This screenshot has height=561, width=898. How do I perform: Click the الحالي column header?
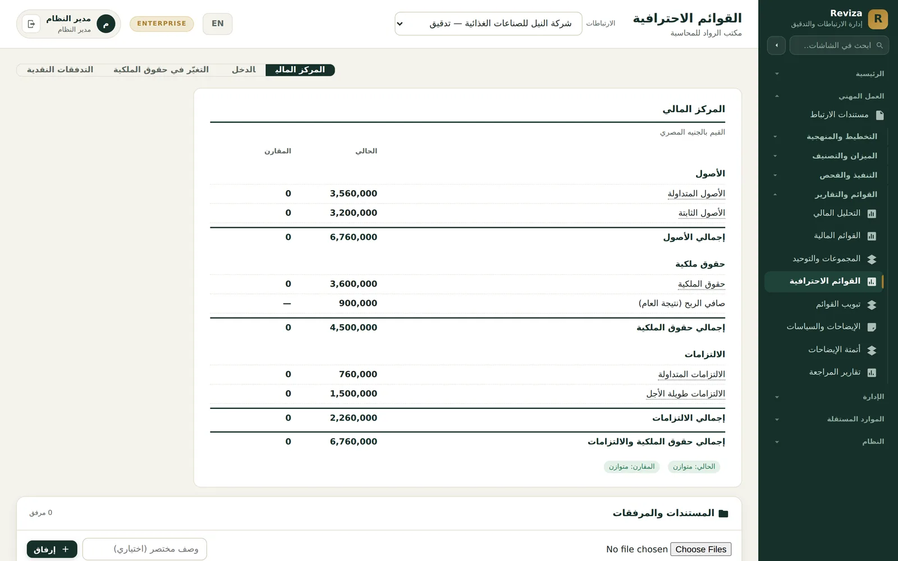pyautogui.click(x=366, y=151)
